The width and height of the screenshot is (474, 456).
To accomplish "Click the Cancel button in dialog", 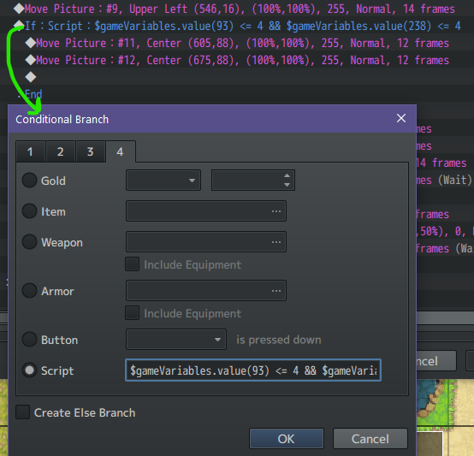I will click(x=370, y=439).
